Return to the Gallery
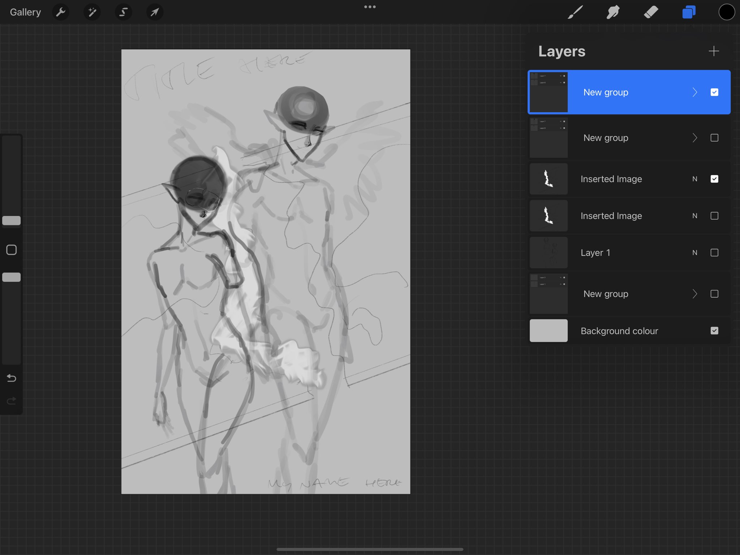 [25, 12]
